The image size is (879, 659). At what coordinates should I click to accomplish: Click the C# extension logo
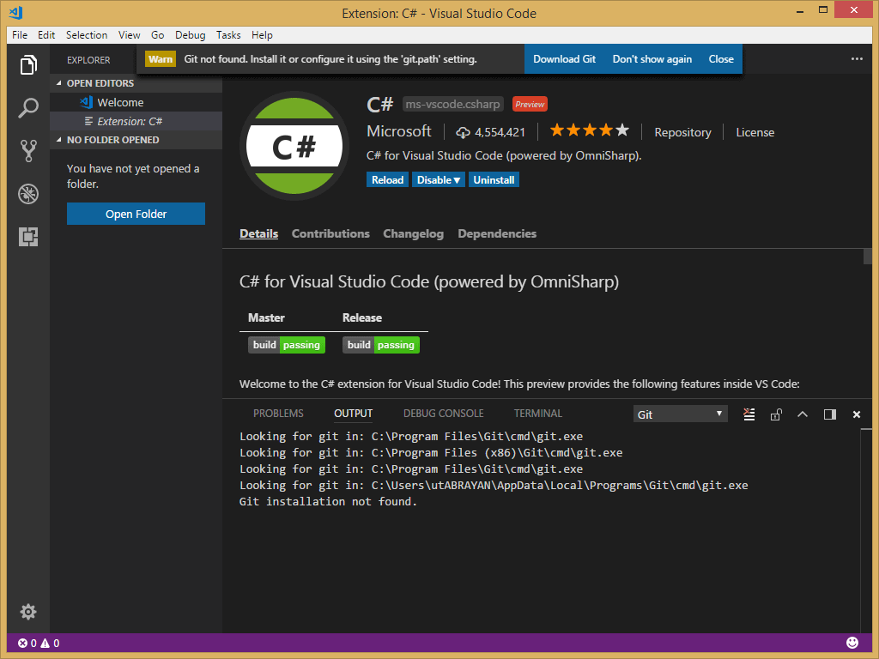(x=294, y=146)
